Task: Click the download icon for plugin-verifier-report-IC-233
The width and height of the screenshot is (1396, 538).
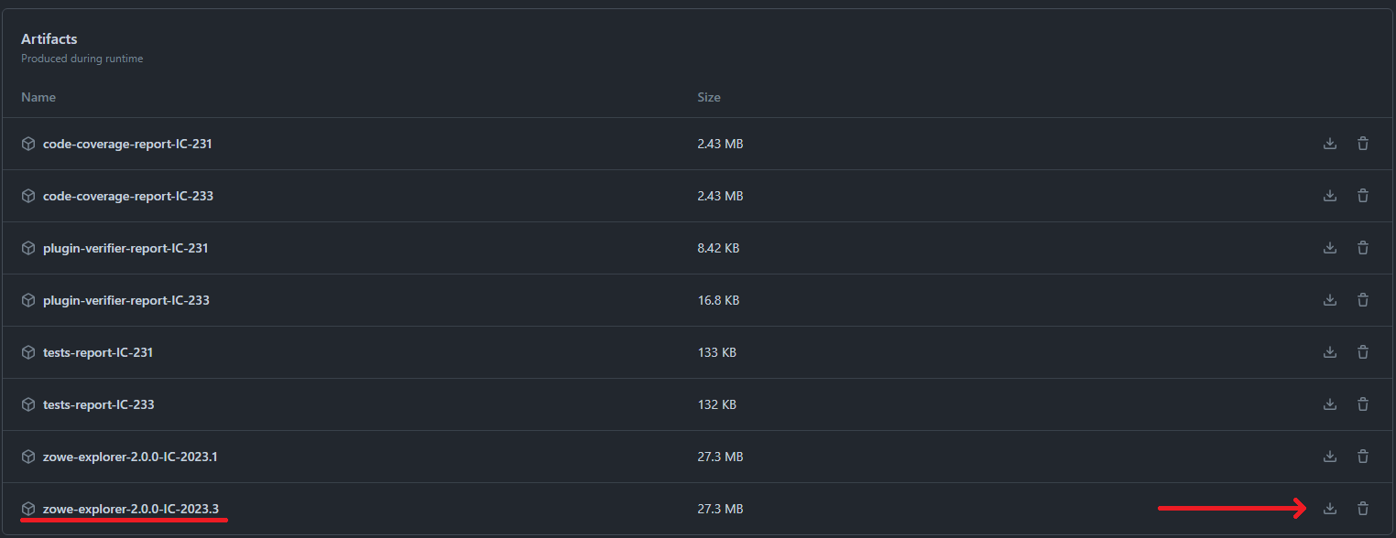Action: coord(1329,300)
